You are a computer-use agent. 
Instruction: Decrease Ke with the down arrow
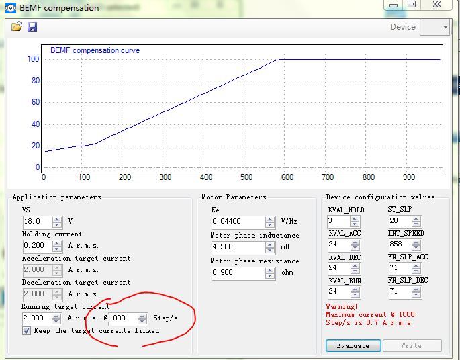coord(269,225)
